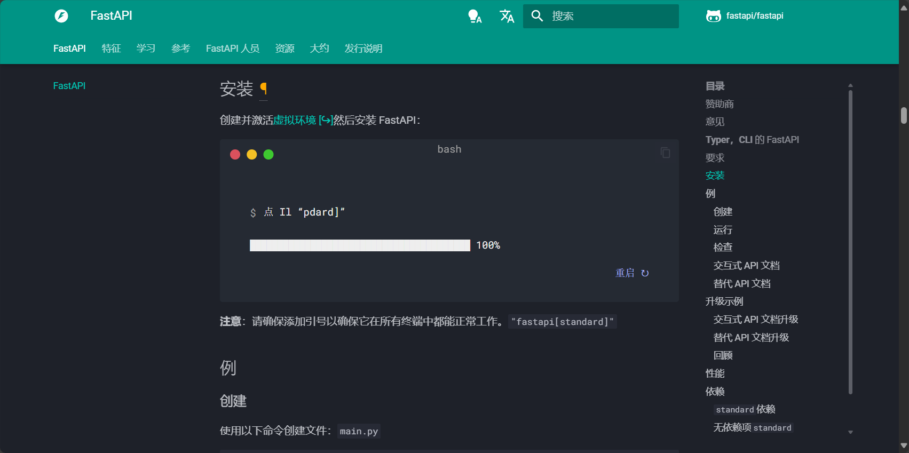Image resolution: width=909 pixels, height=453 pixels.
Task: Jump to 赞助商 in table of contents
Action: click(720, 104)
